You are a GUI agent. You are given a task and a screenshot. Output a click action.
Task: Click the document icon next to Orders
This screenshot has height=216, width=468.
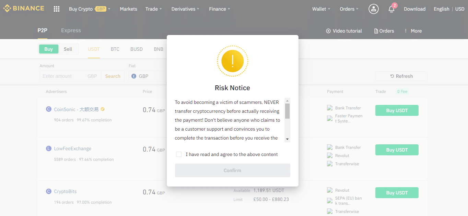click(376, 31)
